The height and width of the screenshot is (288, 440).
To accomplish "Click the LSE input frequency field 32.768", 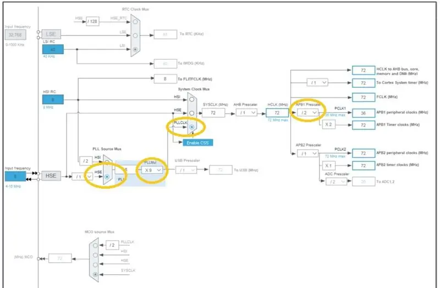I will [x=15, y=35].
